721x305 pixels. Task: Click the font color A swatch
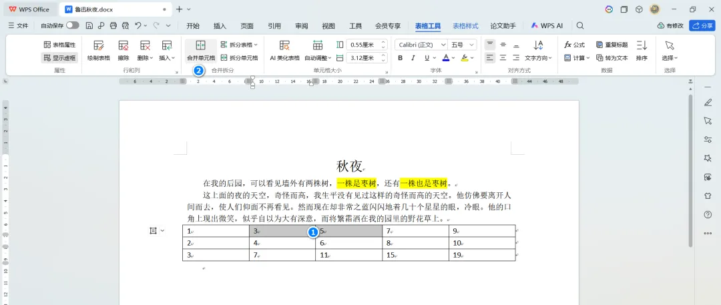pyautogui.click(x=445, y=58)
